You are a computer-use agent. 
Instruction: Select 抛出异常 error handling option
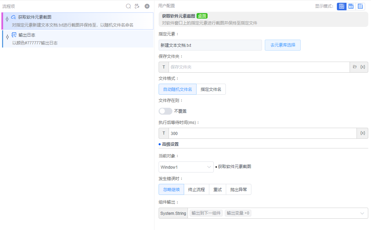click(238, 189)
